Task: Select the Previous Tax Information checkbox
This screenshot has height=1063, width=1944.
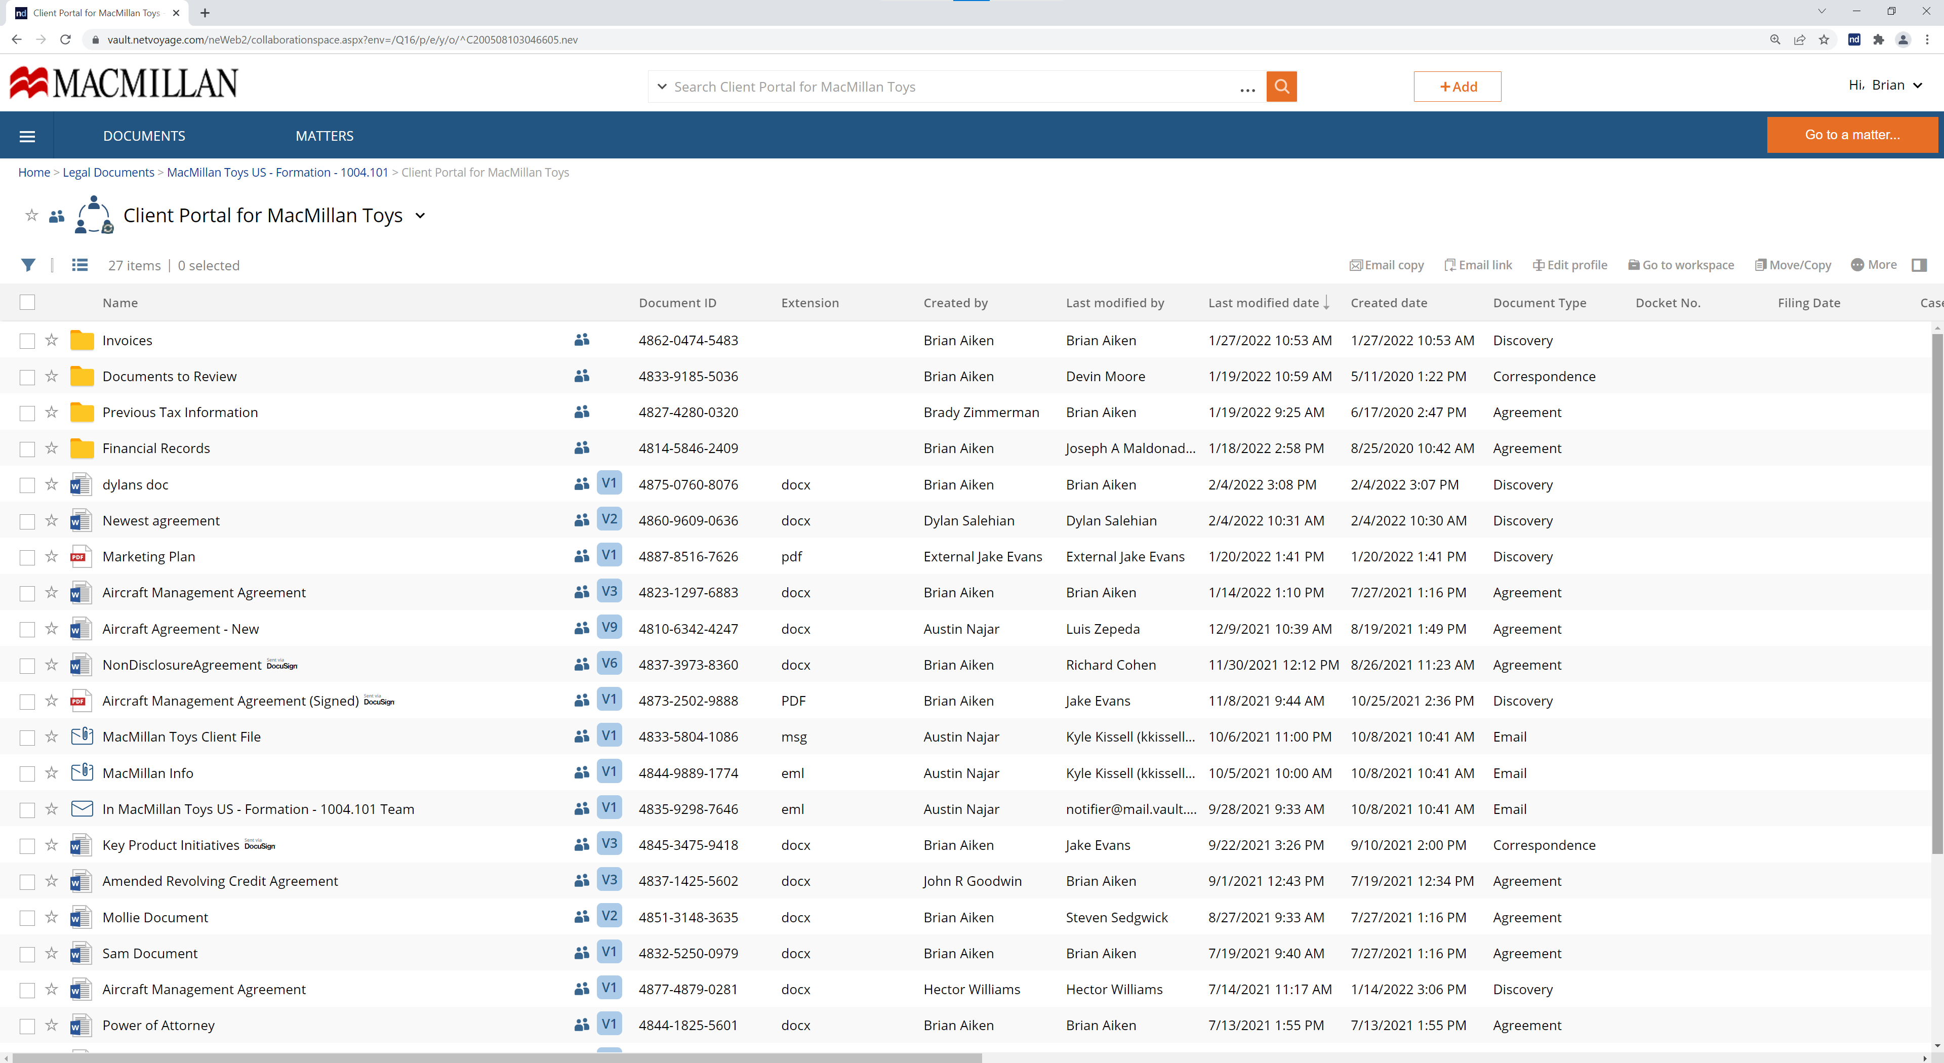Action: (27, 414)
